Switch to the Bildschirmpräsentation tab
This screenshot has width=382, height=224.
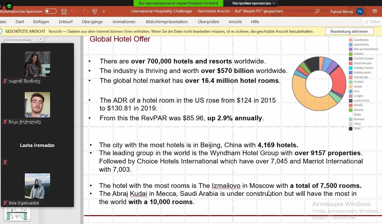(167, 22)
